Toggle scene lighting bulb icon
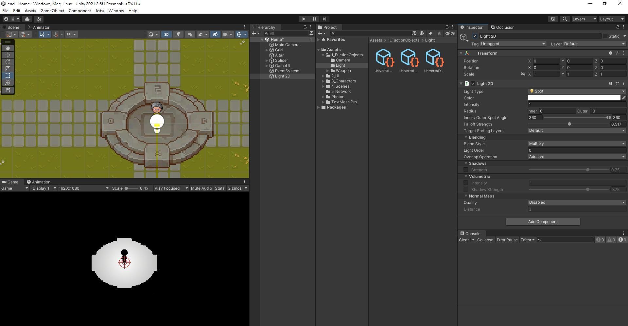The height and width of the screenshot is (326, 628). (x=178, y=34)
